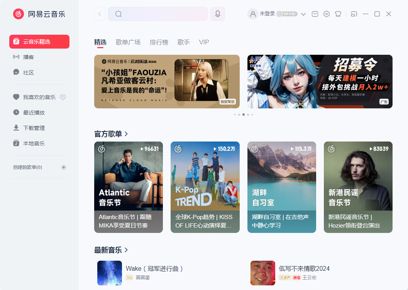This screenshot has width=408, height=290.
Task: Switch to mini-player mode icon
Action: coord(354,13)
